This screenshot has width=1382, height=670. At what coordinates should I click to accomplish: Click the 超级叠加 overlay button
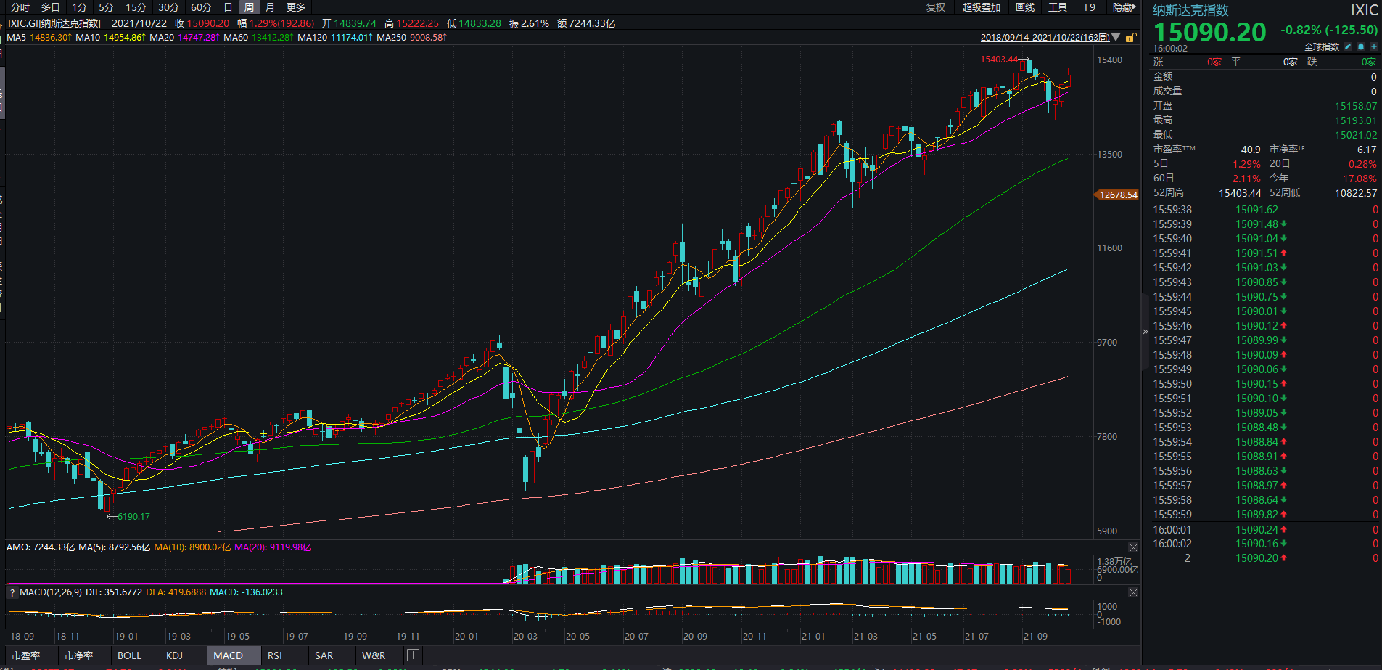(981, 7)
